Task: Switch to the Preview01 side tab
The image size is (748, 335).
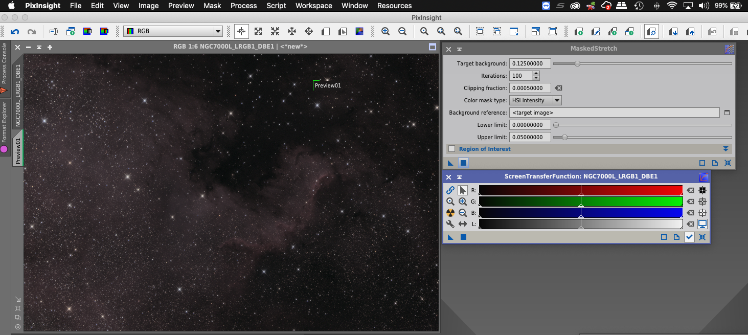Action: pos(18,150)
